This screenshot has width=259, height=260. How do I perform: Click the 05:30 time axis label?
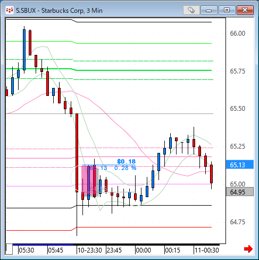pos(27,250)
